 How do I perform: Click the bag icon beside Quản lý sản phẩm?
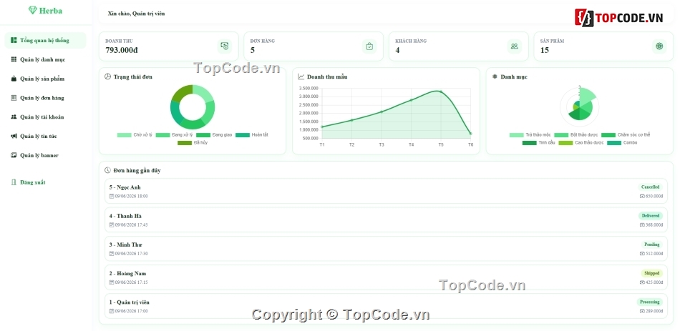click(14, 79)
